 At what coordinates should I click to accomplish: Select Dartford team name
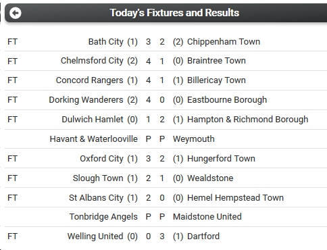point(203,236)
